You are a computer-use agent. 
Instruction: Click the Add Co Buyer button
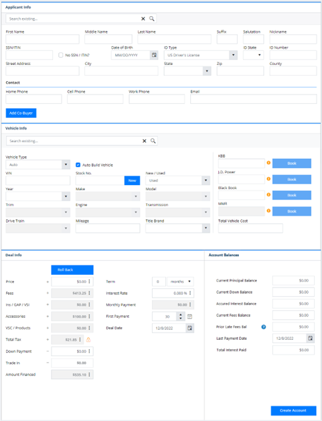(x=21, y=113)
